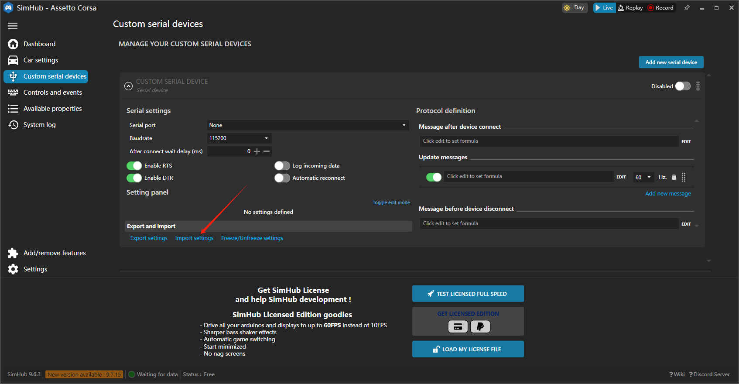Decrease the after connect wait delay
Viewport: 739px width, 384px height.
(267, 151)
